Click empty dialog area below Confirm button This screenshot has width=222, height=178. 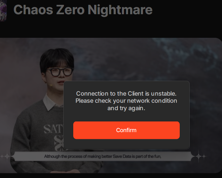pos(126,144)
